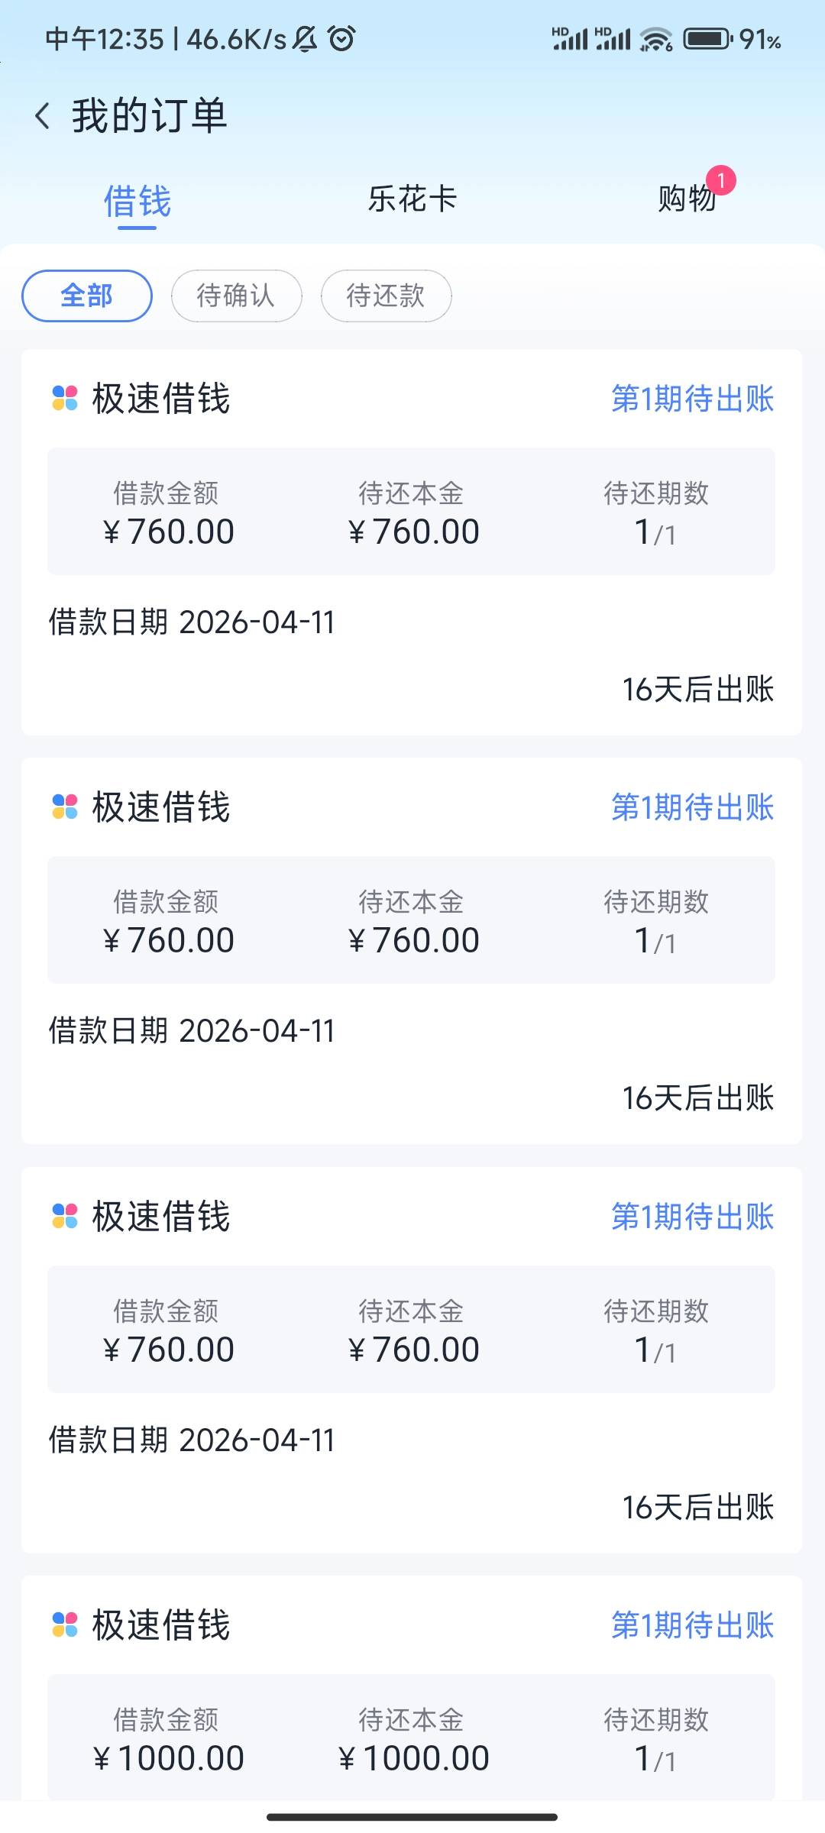Tap the colorful logo of first 极速借钱 order
The width and height of the screenshot is (825, 1833).
click(x=65, y=398)
